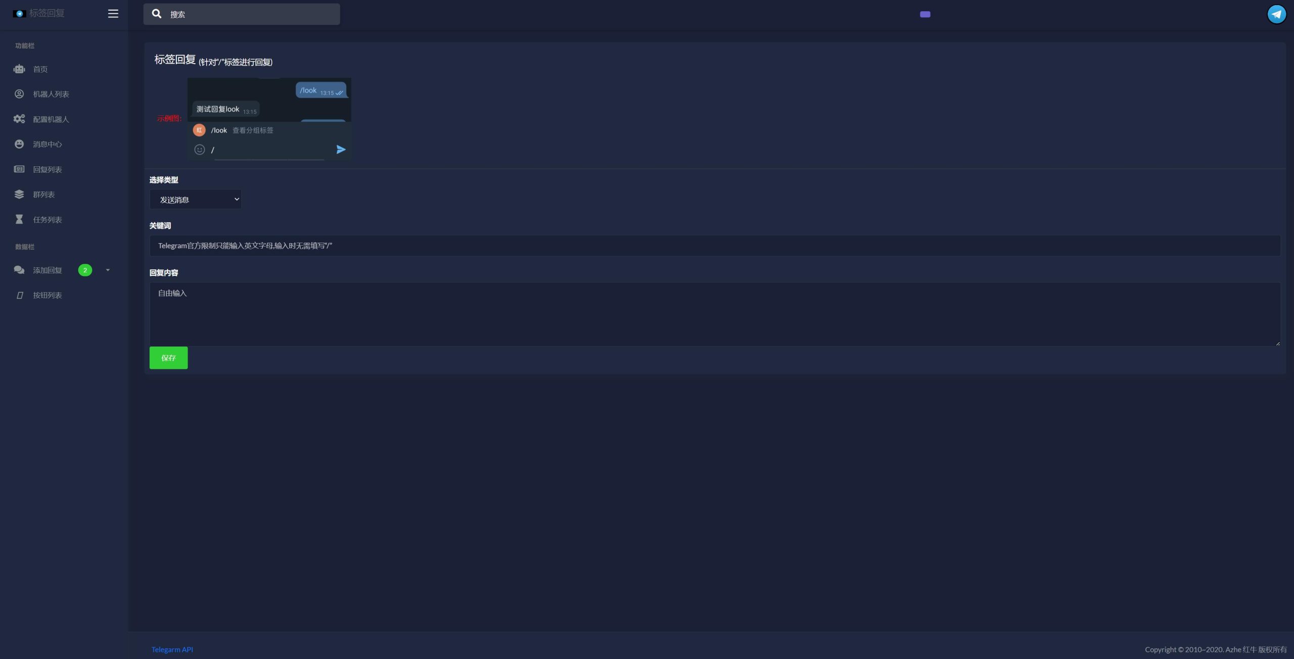
Task: Click the Telegram send button arrow
Action: point(340,150)
